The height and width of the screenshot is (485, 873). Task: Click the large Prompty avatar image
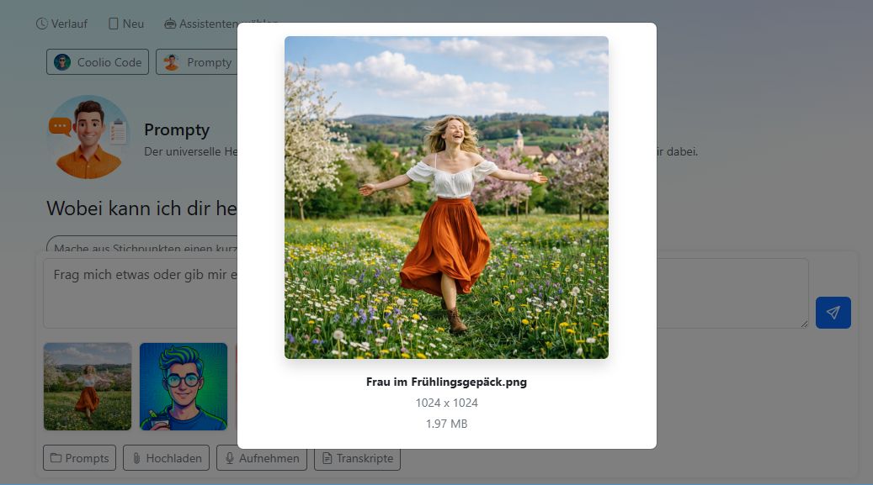click(88, 137)
